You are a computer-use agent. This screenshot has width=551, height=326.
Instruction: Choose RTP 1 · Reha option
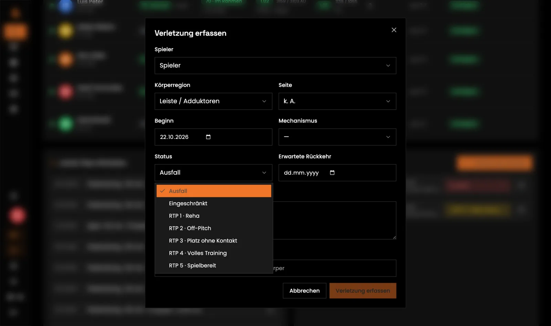(214, 216)
